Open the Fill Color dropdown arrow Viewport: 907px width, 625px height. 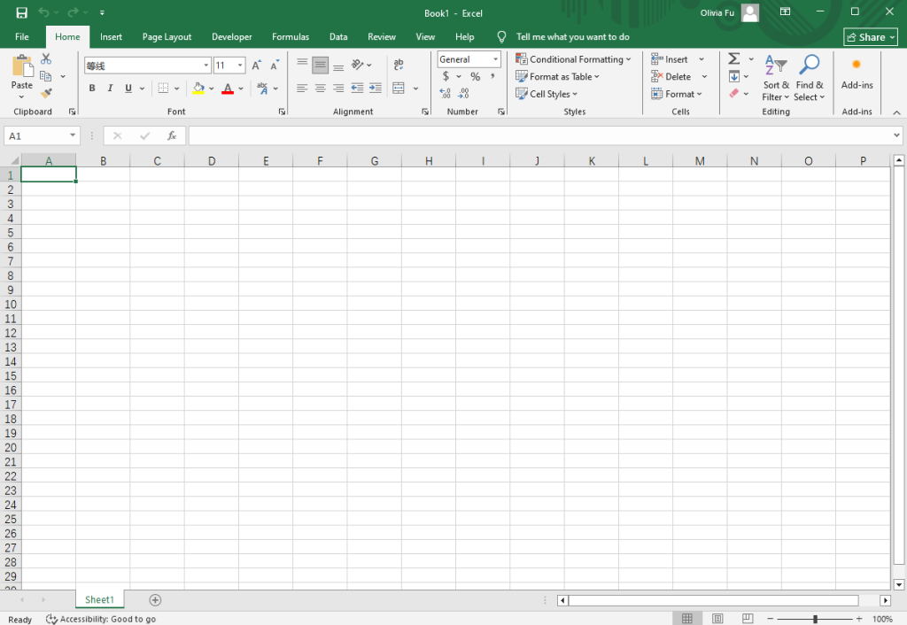click(x=210, y=88)
